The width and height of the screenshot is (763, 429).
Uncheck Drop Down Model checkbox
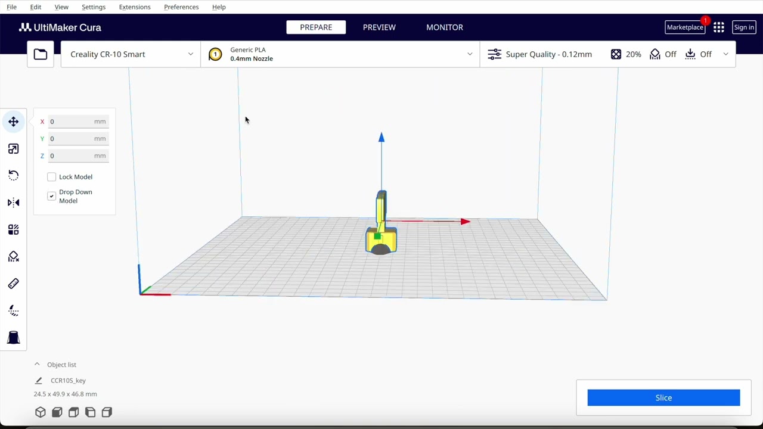pyautogui.click(x=52, y=196)
